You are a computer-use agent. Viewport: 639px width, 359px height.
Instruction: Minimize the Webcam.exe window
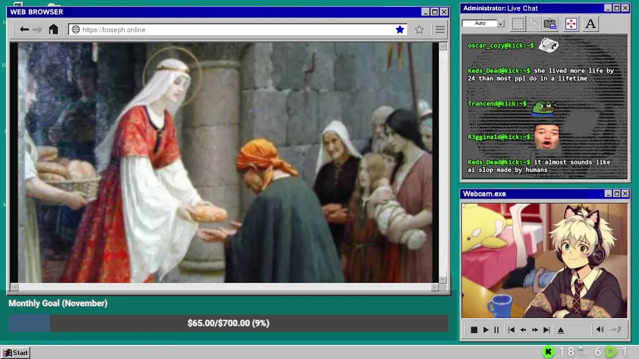point(608,193)
